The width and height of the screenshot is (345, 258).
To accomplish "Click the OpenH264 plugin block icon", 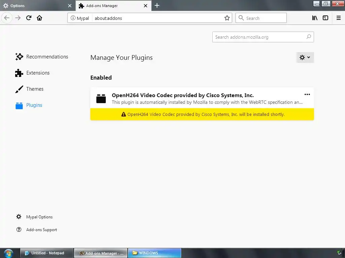I will (x=101, y=98).
